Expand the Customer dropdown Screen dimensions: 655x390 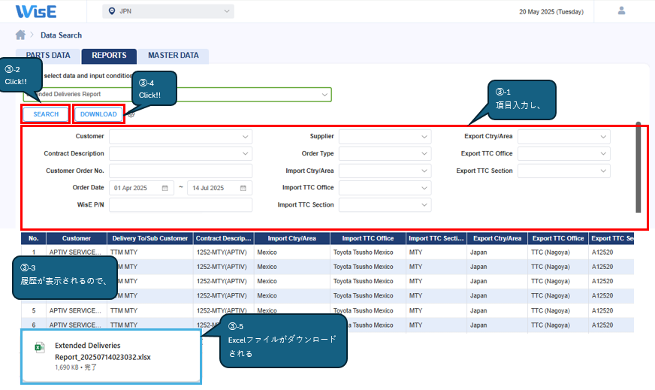(x=245, y=137)
